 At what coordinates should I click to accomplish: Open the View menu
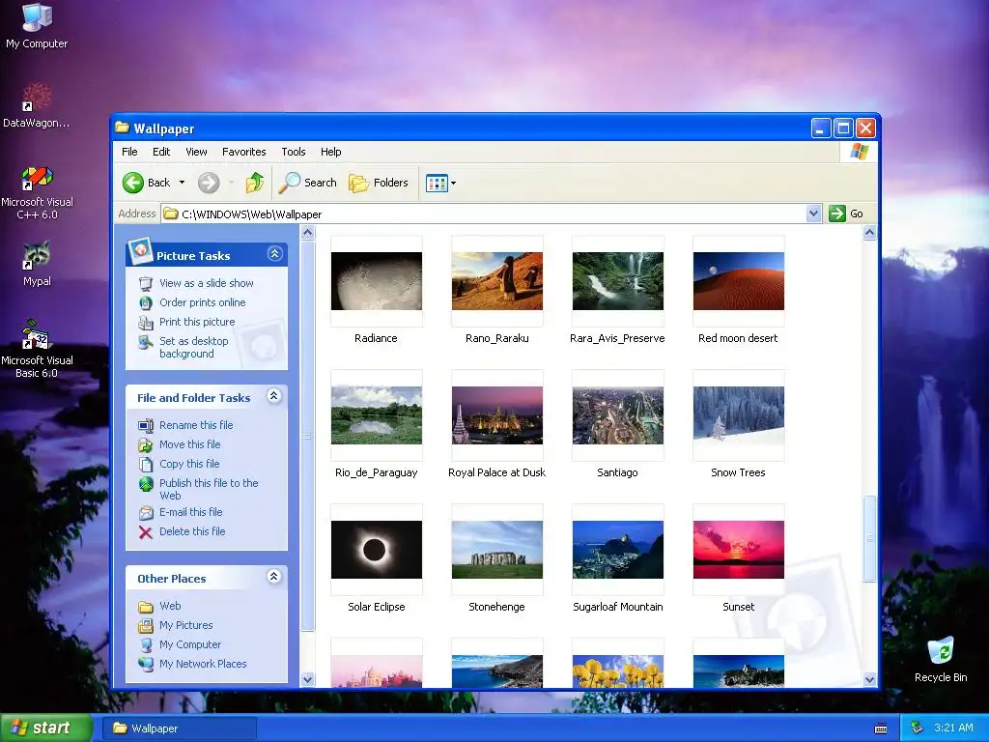click(196, 152)
